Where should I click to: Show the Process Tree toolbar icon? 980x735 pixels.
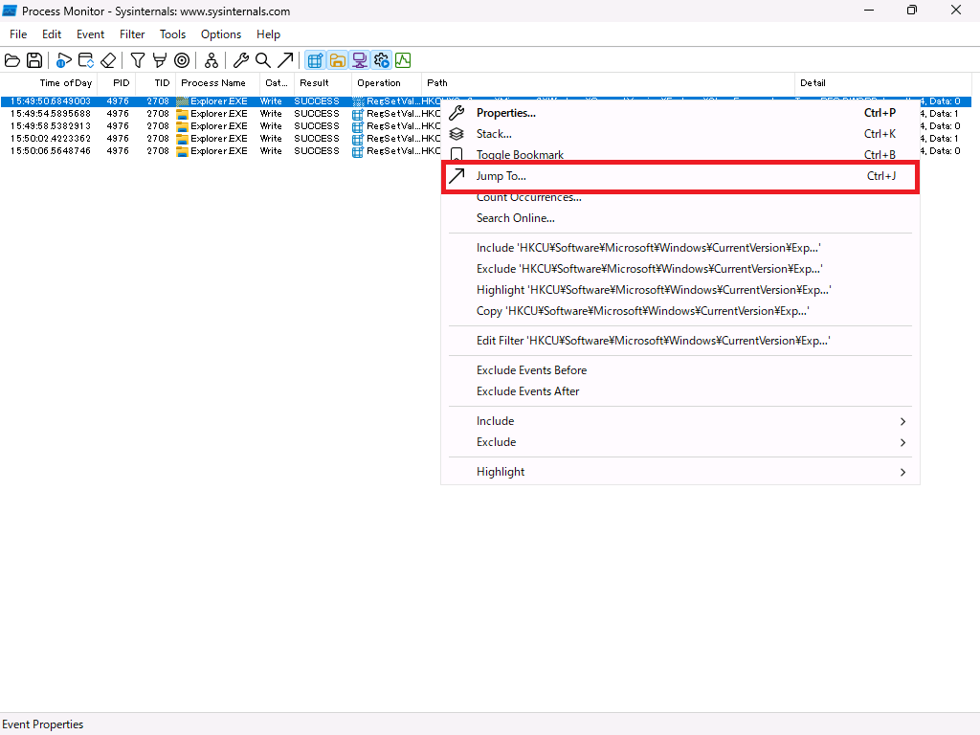[x=212, y=60]
